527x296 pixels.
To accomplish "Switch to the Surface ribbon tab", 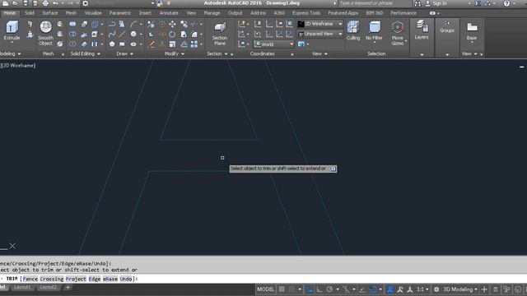I will [x=50, y=13].
